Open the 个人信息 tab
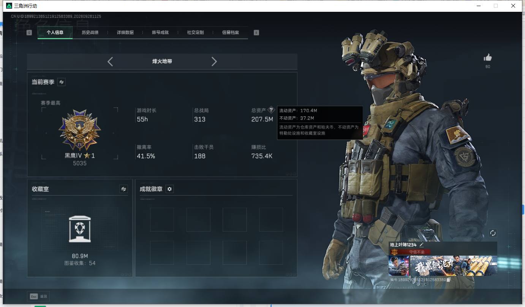Viewport: 525px width, 307px height. [x=55, y=32]
